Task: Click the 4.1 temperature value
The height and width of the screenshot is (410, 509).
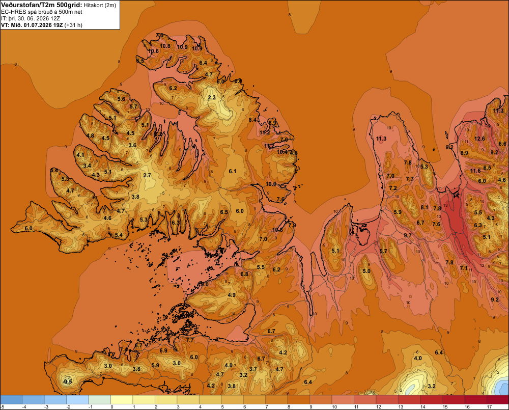Action: point(80,155)
